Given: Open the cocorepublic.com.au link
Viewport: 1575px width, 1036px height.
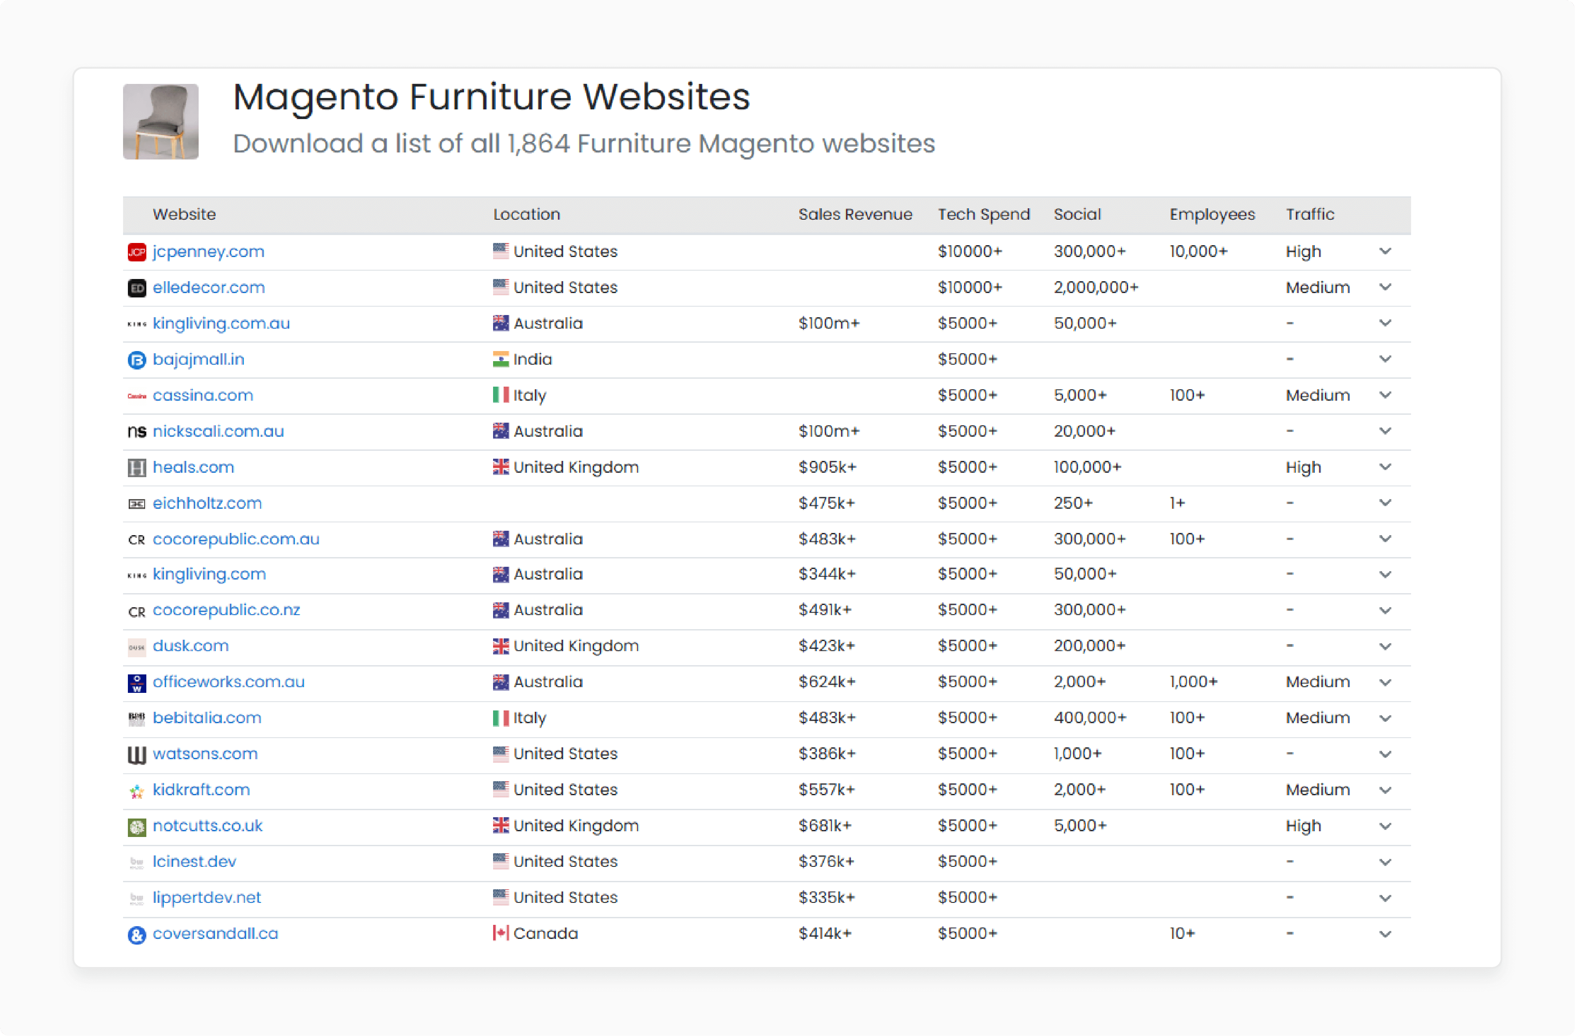Looking at the screenshot, I should coord(236,539).
